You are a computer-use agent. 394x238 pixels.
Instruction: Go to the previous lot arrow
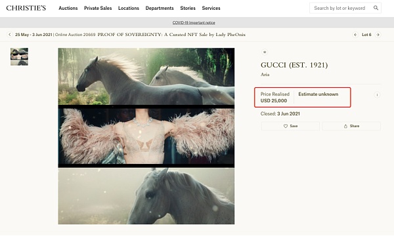tap(355, 35)
